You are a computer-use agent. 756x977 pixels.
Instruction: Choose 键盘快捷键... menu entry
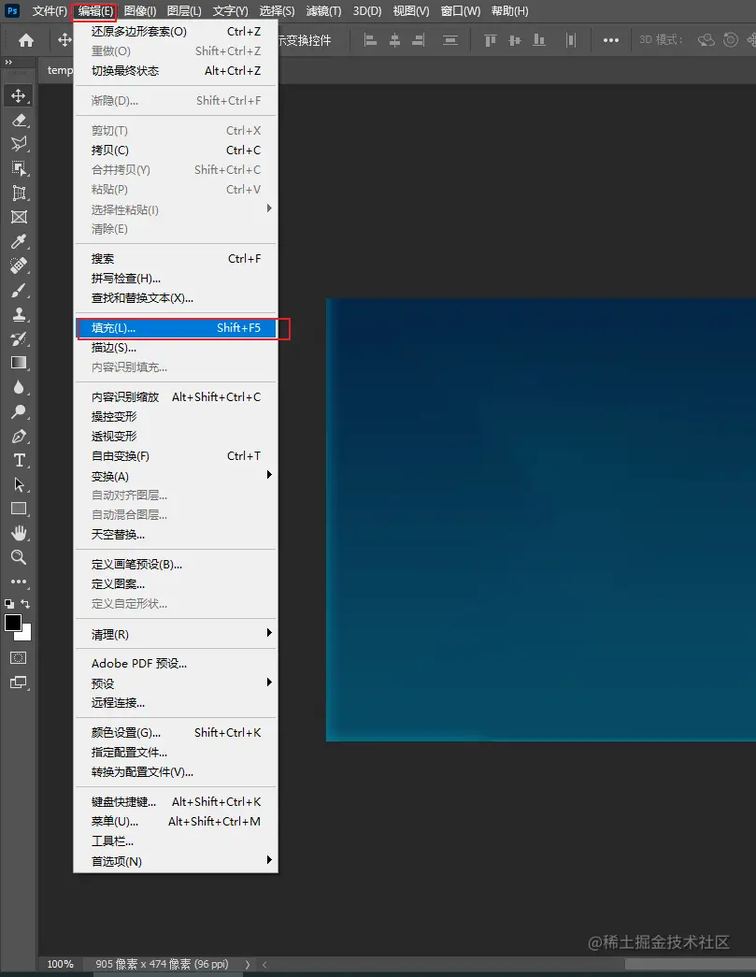tap(177, 802)
